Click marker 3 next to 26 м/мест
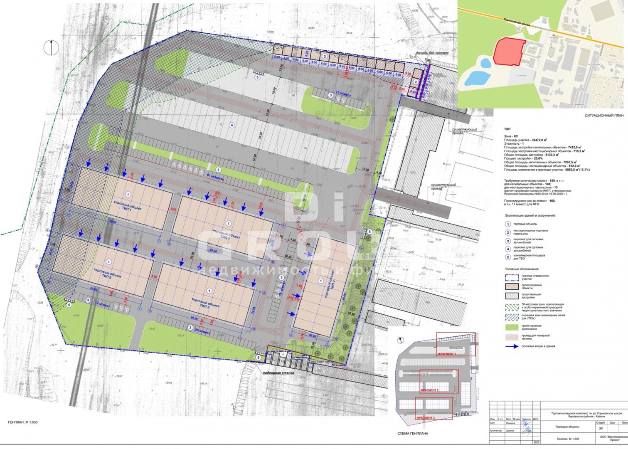This screenshot has height=449, width=628. click(x=190, y=328)
